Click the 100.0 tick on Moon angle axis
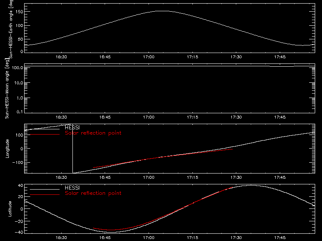Screen dimensions: 322x241 17,67
